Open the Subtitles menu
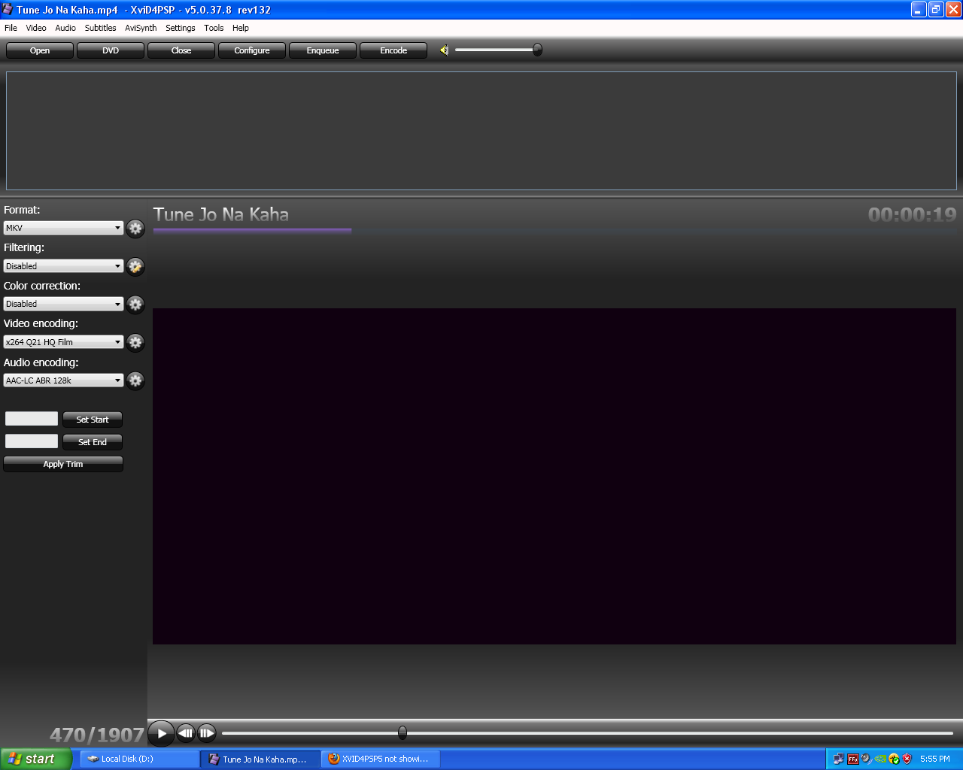Screen dimensions: 963x770 click(100, 28)
